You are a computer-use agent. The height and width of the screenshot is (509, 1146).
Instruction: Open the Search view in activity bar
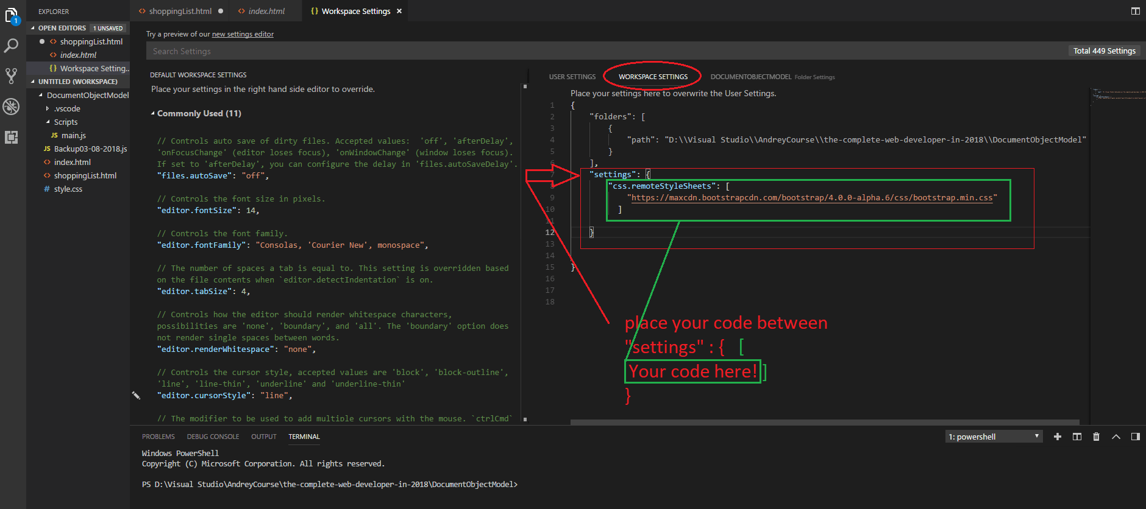12,46
